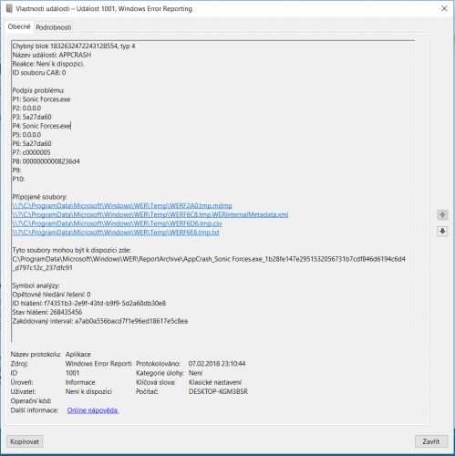The width and height of the screenshot is (455, 456).
Task: Click the DESKTOP-KGM3BSR computer name value
Action: coord(218,391)
